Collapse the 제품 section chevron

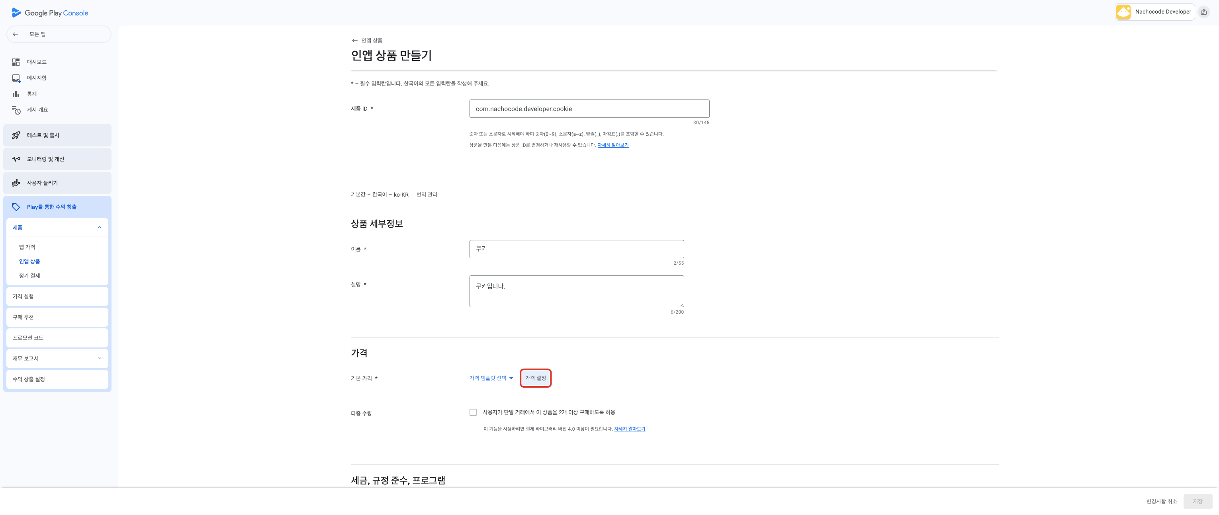point(100,228)
